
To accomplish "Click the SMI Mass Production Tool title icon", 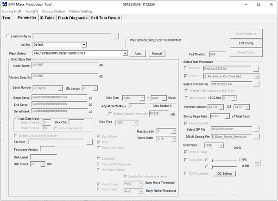I will point(5,4).
